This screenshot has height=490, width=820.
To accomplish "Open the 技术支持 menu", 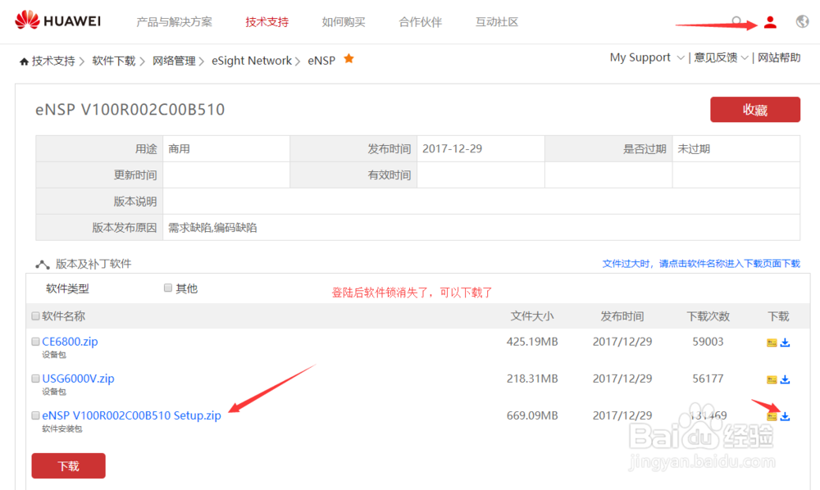I will coord(266,22).
